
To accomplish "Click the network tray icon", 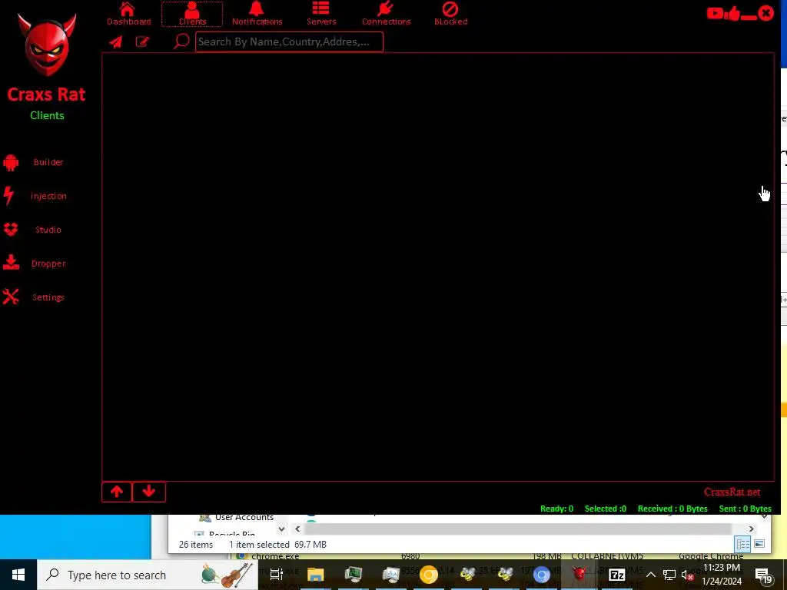I will [669, 575].
